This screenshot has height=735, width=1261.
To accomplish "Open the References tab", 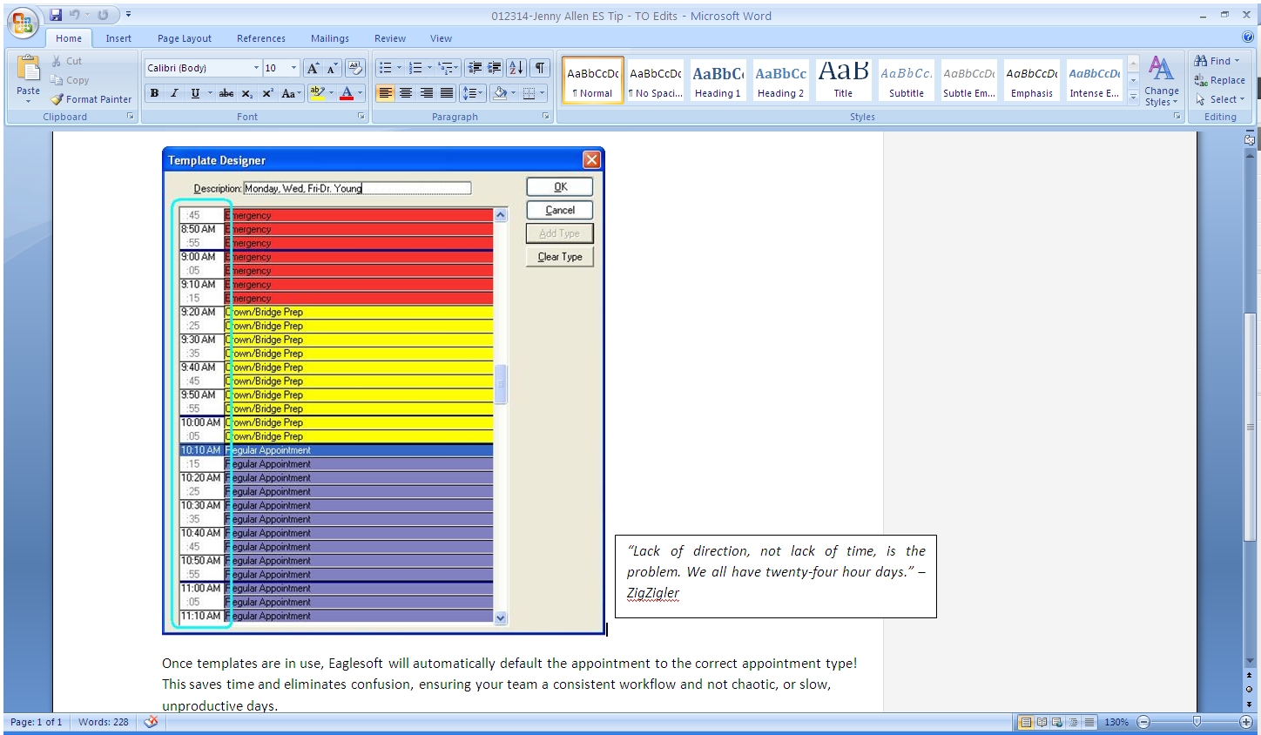I will pyautogui.click(x=261, y=38).
